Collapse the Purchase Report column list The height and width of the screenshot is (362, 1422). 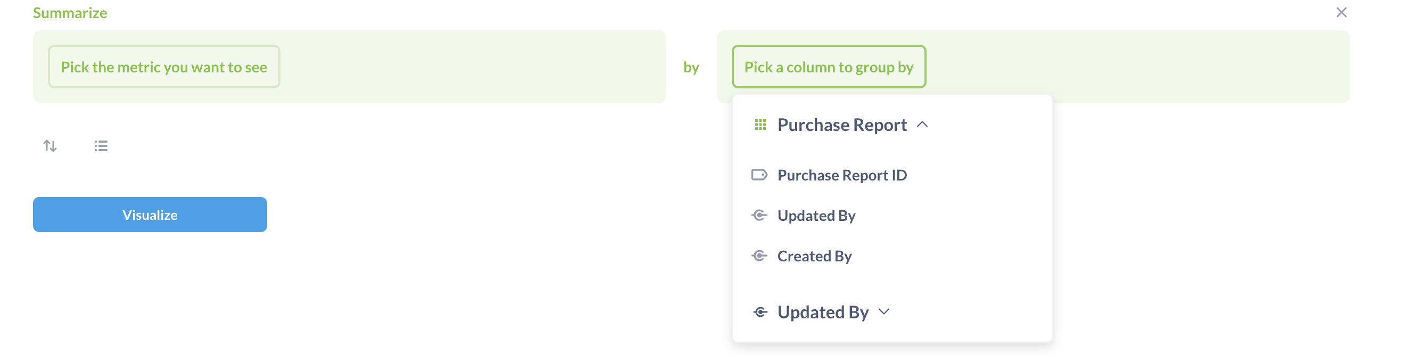[922, 125]
